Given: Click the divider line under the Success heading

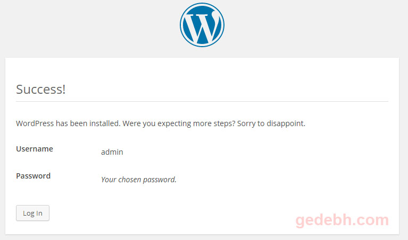Looking at the screenshot, I should (202, 101).
